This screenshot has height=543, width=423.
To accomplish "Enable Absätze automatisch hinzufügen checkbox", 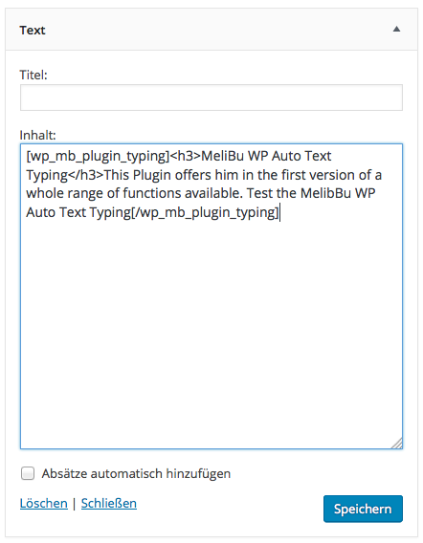I will tap(28, 473).
